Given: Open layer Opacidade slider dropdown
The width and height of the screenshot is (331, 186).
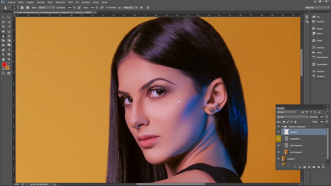Looking at the screenshot, I should (x=327, y=117).
